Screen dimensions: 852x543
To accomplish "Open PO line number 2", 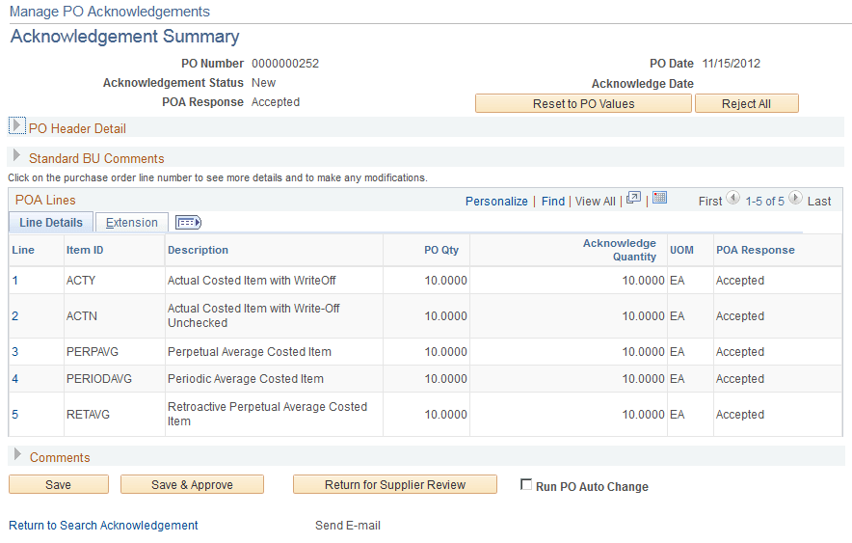I will (15, 316).
